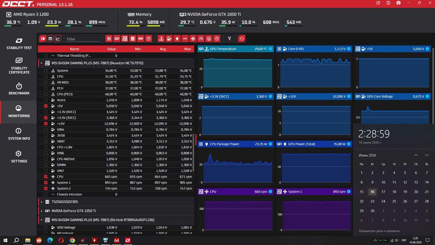Open CPU Package Power graph info icon
Screen dimensions: 435x245
[270, 144]
